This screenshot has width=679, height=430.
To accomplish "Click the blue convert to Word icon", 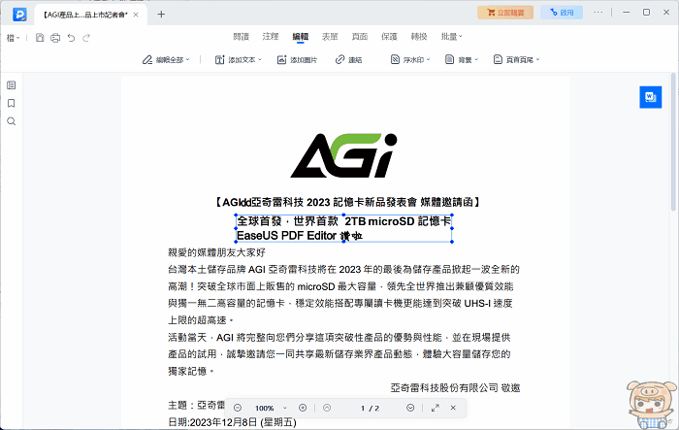I will point(651,97).
